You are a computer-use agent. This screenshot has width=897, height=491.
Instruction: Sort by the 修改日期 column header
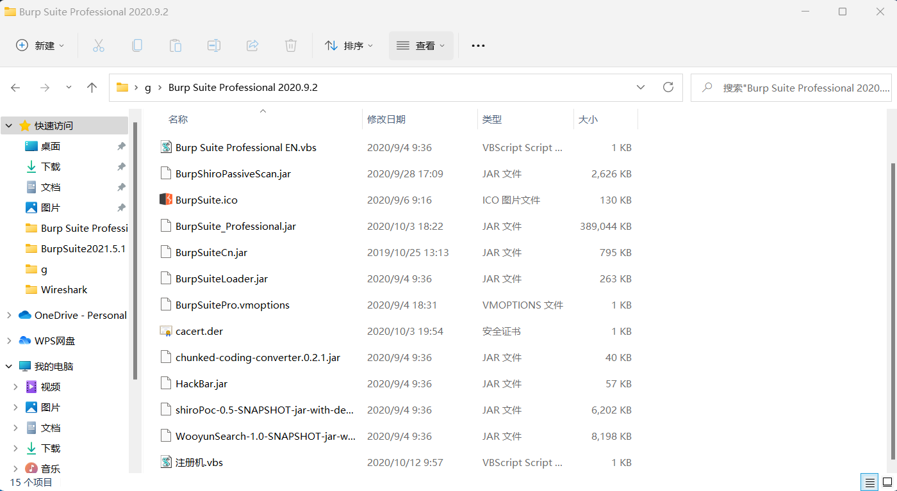pos(386,119)
